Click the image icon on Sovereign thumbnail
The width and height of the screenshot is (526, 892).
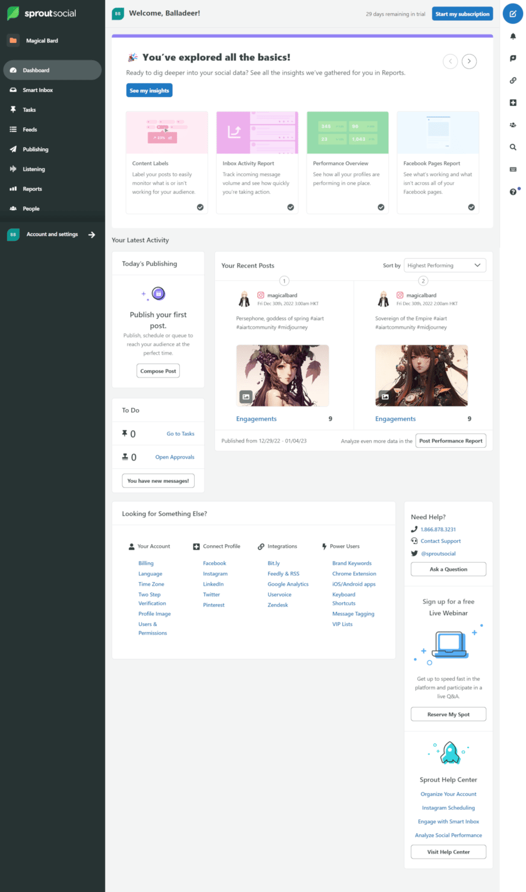385,397
